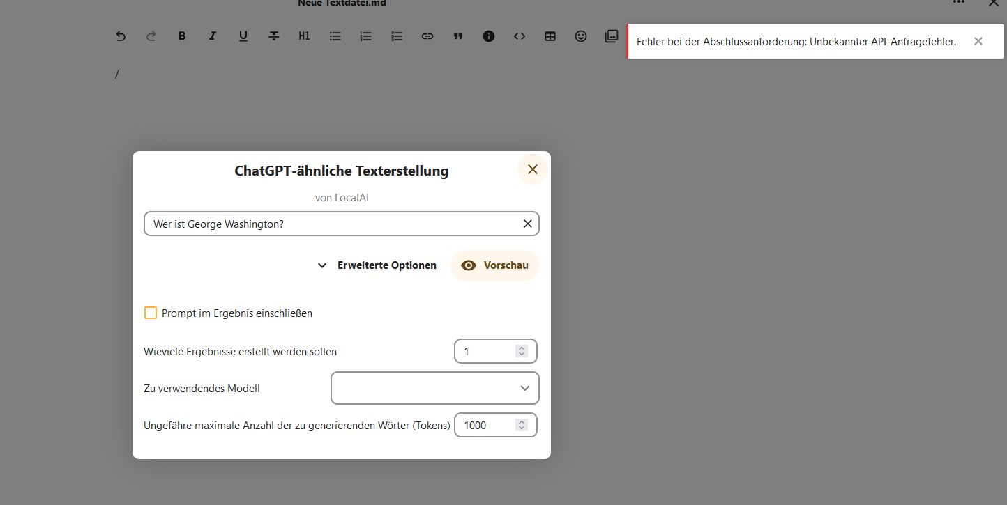Screen dimensions: 1007x505
Task: Expand the Erweiterte Optionen section
Action: (377, 265)
